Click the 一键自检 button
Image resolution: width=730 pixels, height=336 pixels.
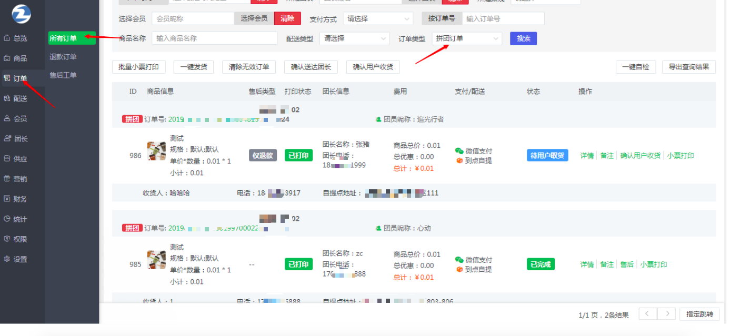pos(636,67)
